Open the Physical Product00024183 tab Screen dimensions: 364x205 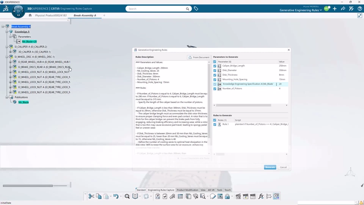(x=50, y=15)
